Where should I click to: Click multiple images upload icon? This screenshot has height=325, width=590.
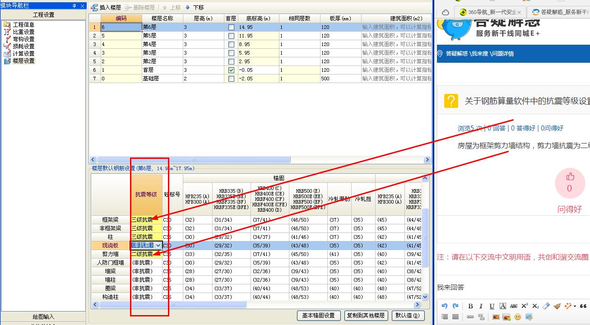tap(506, 317)
